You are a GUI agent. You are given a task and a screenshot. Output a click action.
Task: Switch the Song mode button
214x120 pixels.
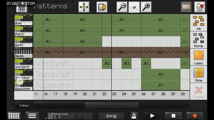coord(111,116)
